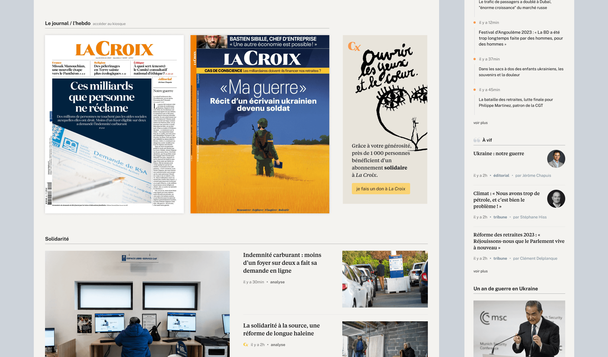Click 'par Clément Delplanque' author name
The height and width of the screenshot is (357, 608).
(535, 258)
